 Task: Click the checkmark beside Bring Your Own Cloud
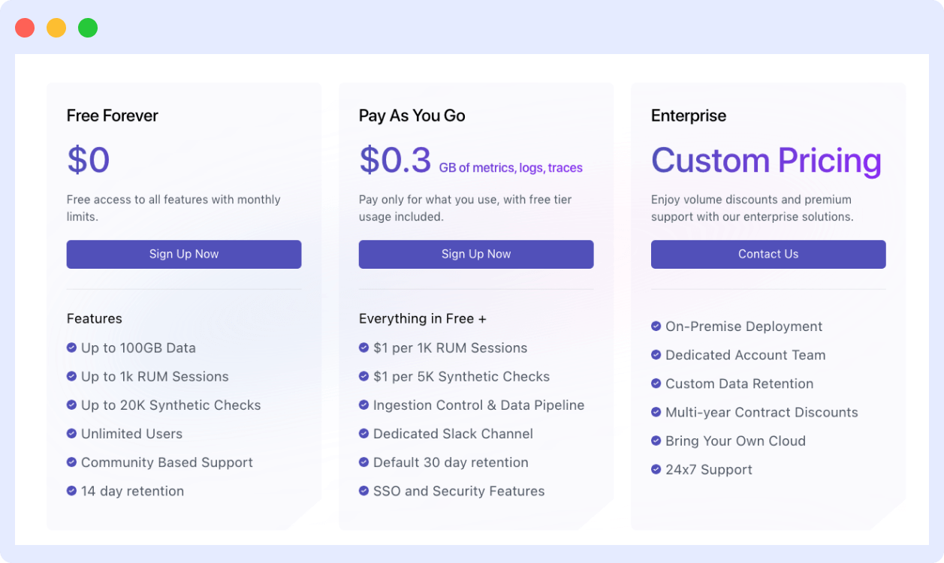[656, 441]
